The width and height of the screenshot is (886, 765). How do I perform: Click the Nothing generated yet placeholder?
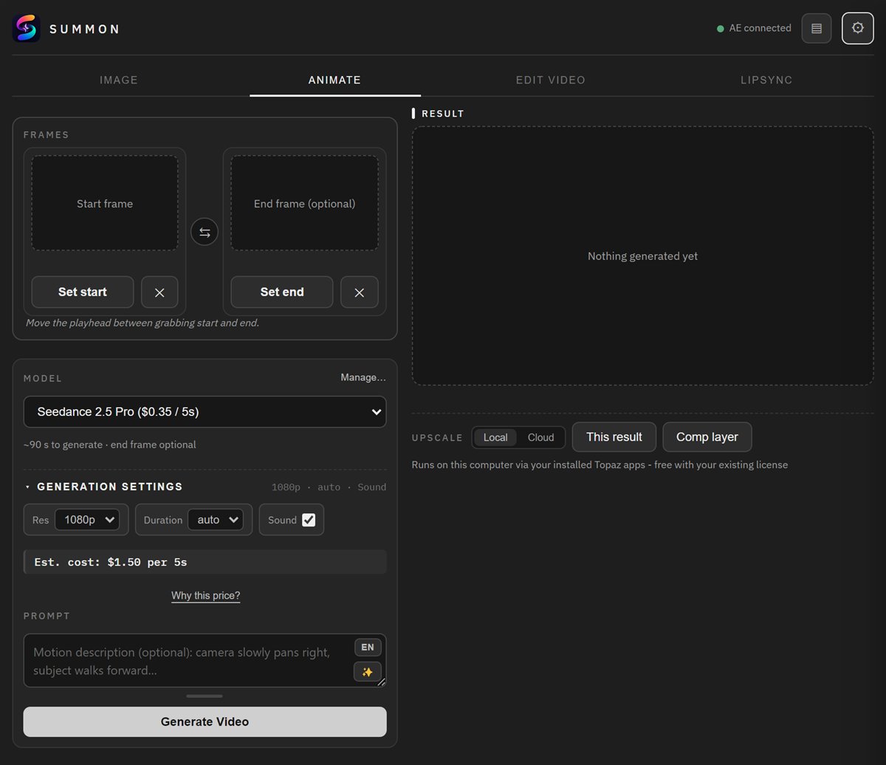pos(642,256)
